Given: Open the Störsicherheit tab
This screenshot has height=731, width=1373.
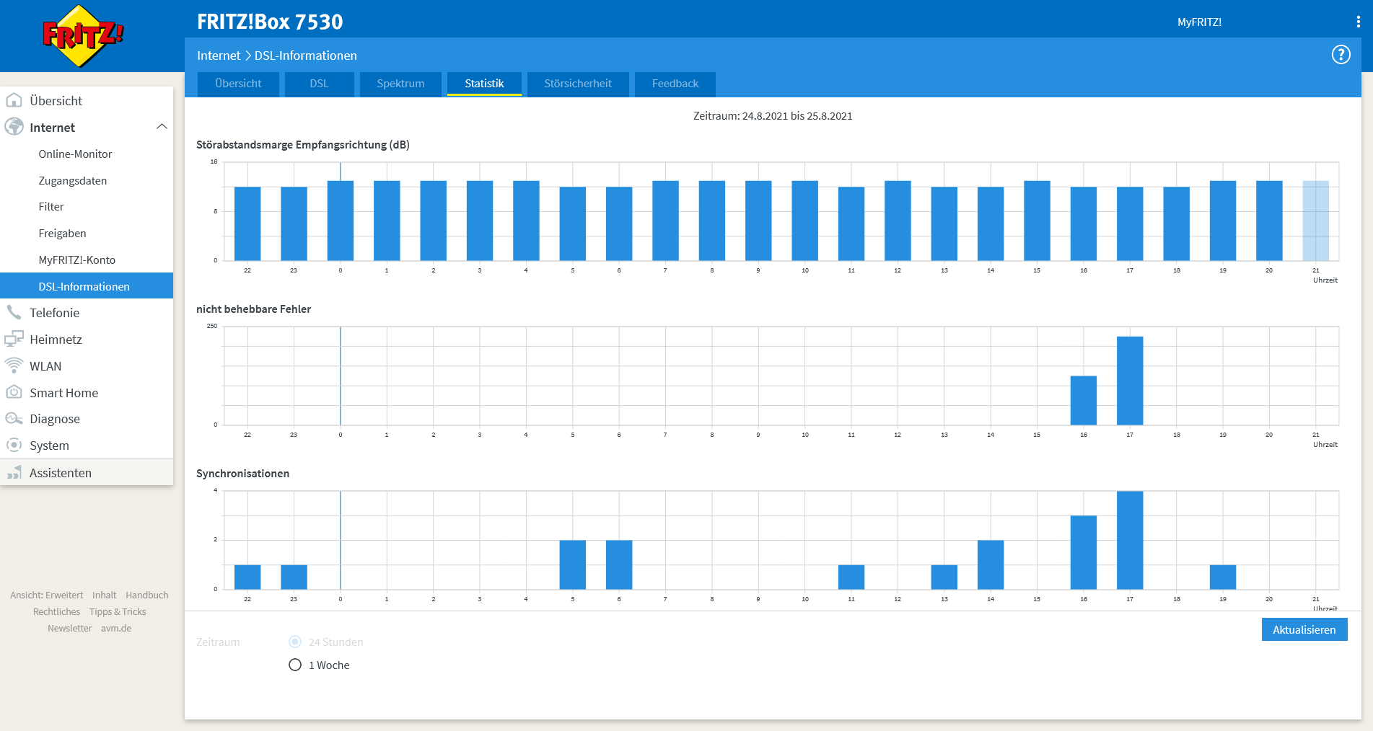Looking at the screenshot, I should tap(577, 84).
